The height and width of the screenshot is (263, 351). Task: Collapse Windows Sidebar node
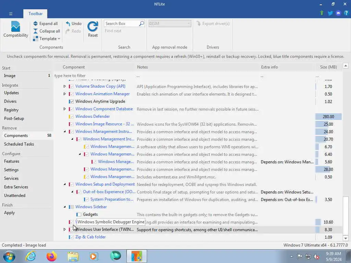pyautogui.click(x=65, y=207)
